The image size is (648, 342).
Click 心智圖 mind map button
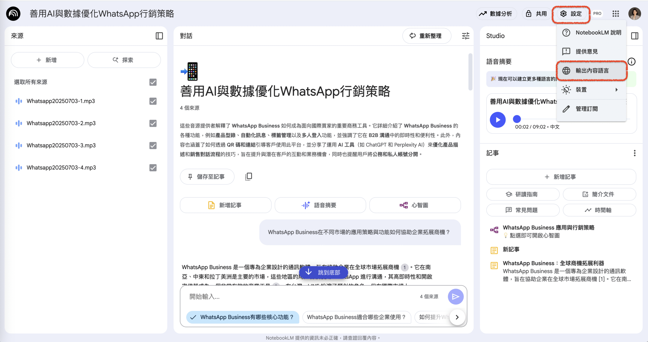[415, 205]
